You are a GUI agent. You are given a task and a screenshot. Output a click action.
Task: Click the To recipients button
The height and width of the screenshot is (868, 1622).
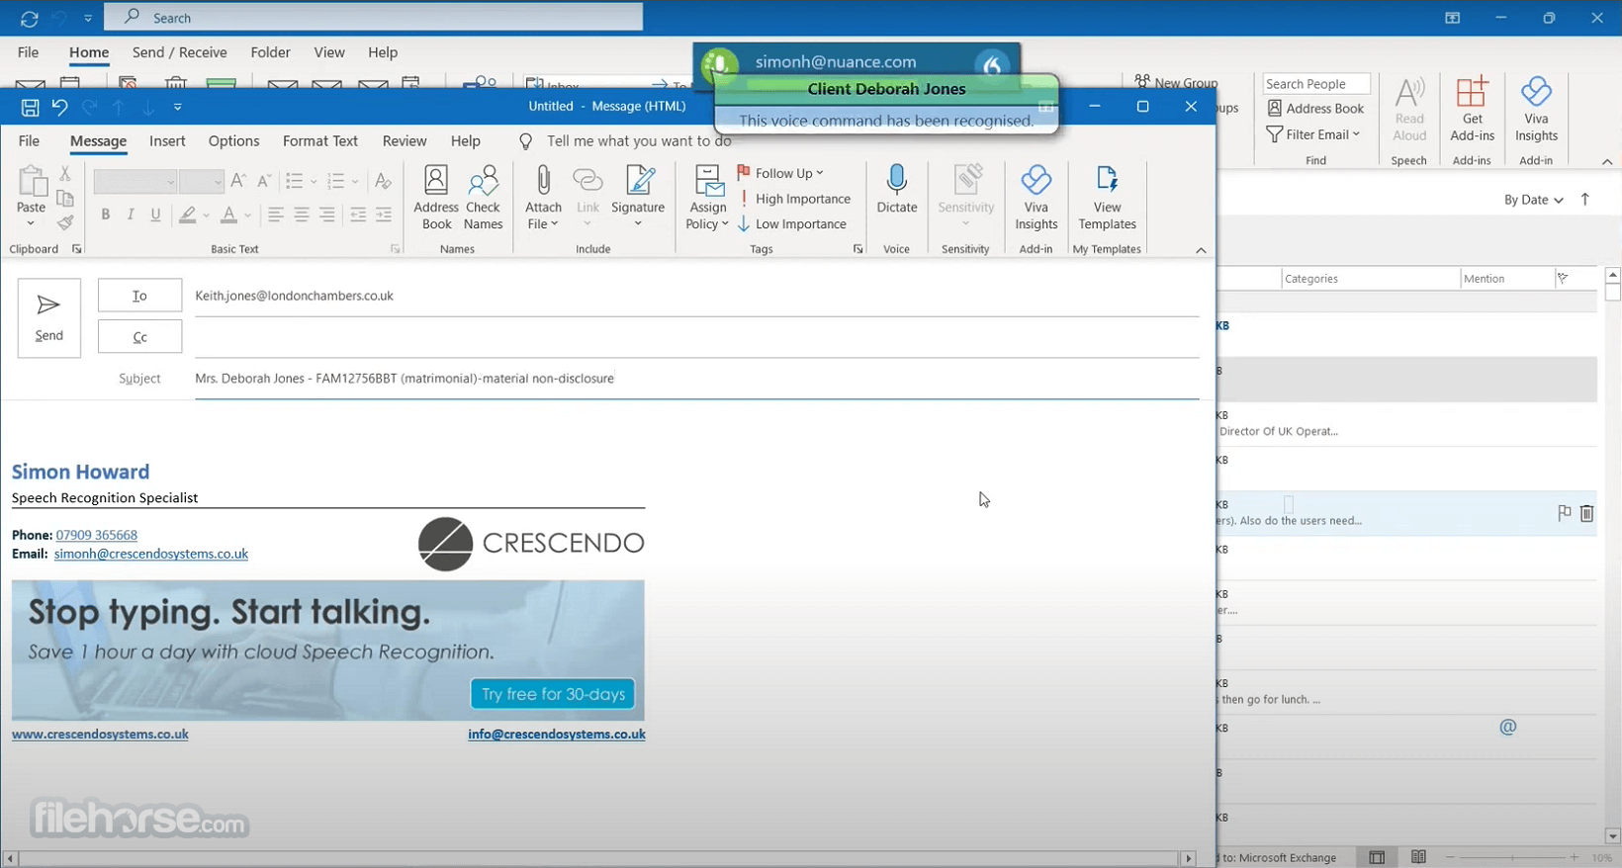(x=139, y=296)
